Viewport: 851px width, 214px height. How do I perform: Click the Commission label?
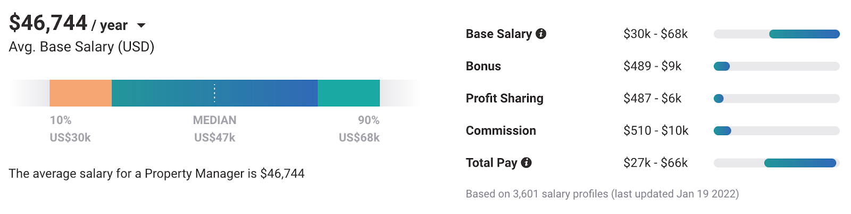[500, 131]
